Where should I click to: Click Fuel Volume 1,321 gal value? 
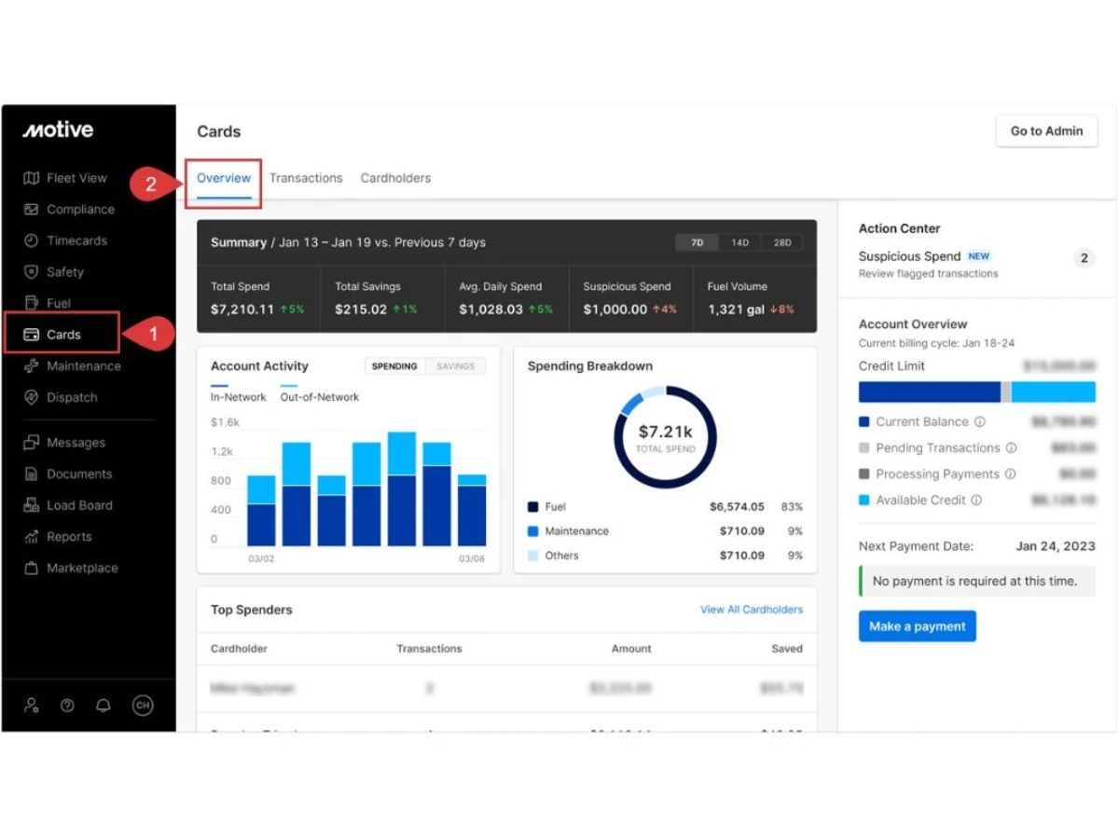pos(736,309)
